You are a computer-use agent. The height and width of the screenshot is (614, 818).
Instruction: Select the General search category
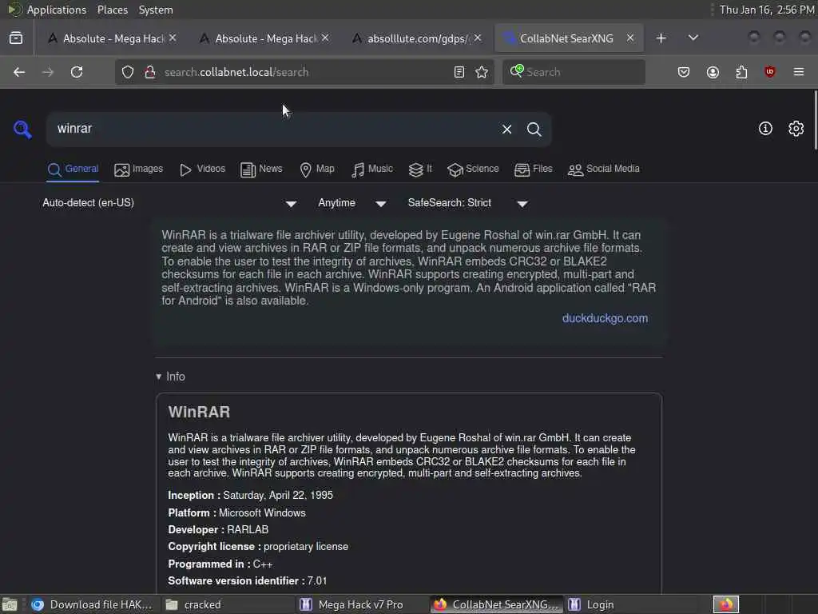pos(73,169)
